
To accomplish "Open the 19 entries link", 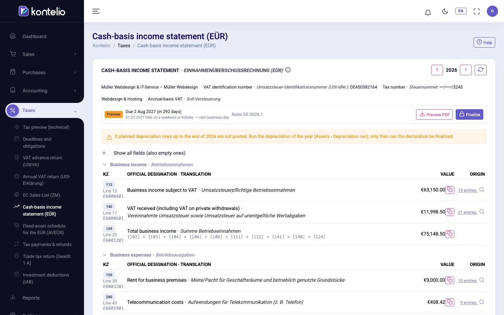I will coord(467,190).
